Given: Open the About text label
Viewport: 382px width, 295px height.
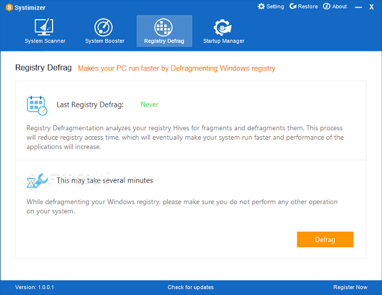Looking at the screenshot, I should 340,7.
